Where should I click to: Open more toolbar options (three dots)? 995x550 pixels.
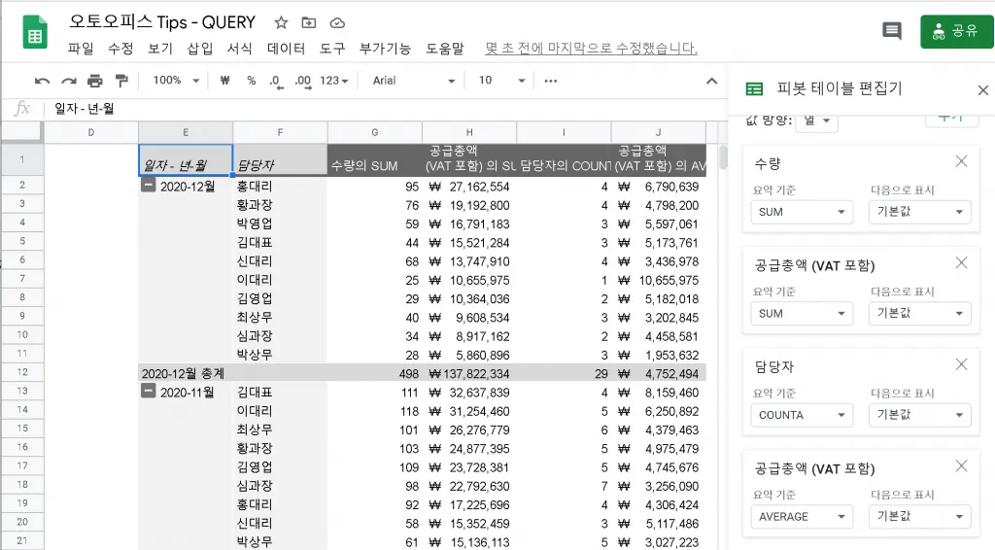coord(551,81)
